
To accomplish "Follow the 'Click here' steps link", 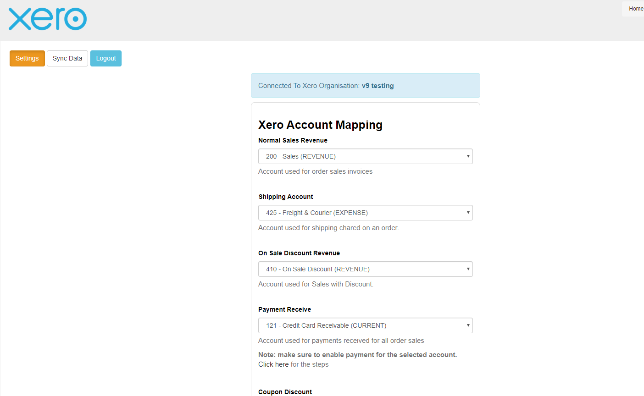I will coord(273,364).
